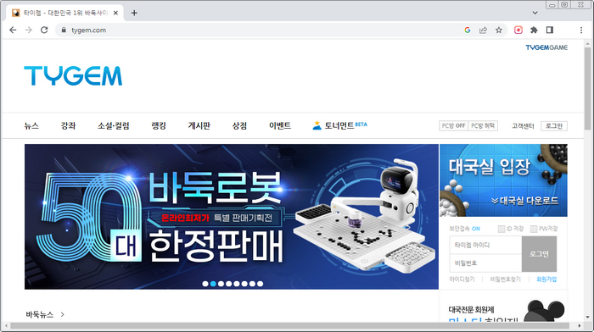Open the 고객센터 link
594x332 pixels.
tap(523, 126)
